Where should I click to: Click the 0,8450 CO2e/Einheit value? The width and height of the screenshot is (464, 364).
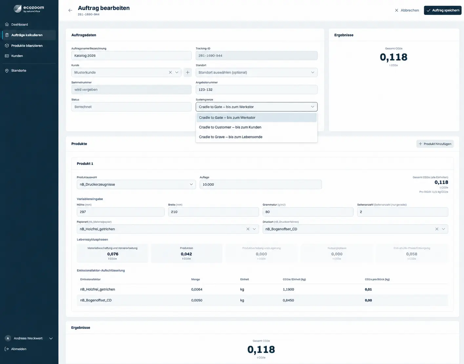click(x=288, y=300)
